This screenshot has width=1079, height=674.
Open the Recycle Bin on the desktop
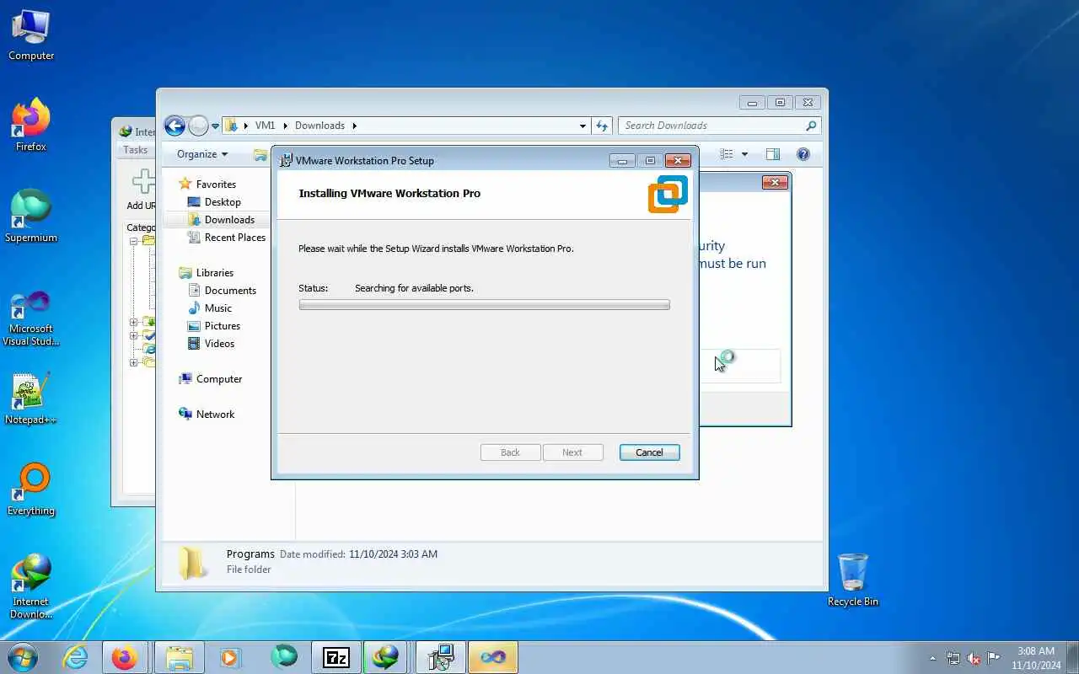point(853,580)
